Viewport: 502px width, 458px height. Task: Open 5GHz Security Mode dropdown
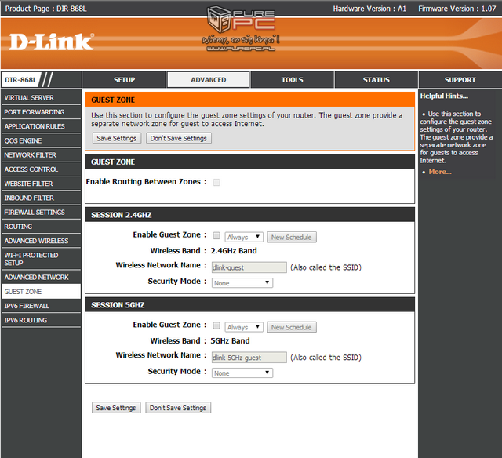[242, 373]
